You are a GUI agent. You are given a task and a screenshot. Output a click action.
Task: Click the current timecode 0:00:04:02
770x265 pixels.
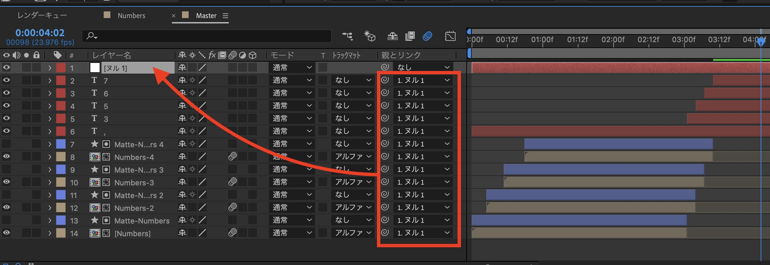click(x=40, y=33)
